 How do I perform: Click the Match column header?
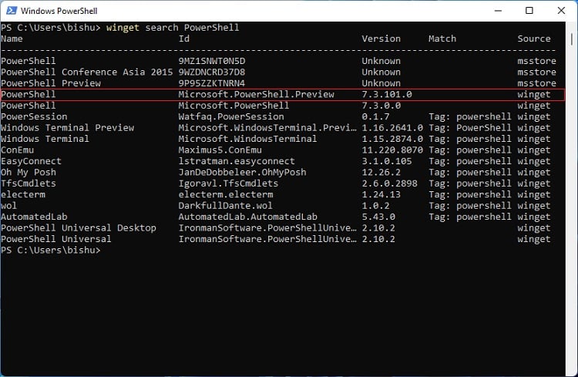click(442, 39)
